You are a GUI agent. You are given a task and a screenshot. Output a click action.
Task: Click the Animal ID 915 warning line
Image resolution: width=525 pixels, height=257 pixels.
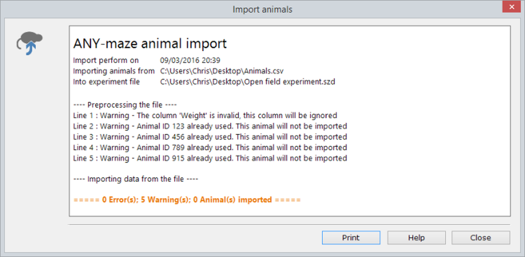[210, 158]
